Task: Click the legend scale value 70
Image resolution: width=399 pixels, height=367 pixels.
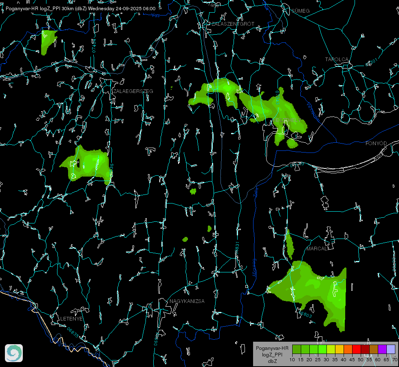Action: [395, 360]
